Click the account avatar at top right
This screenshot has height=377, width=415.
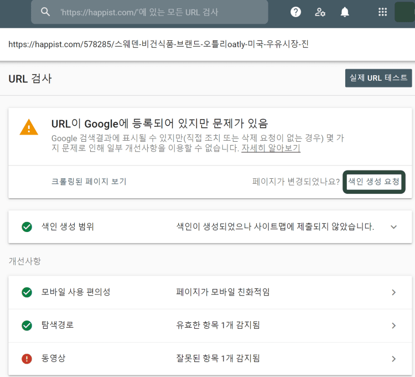point(404,12)
